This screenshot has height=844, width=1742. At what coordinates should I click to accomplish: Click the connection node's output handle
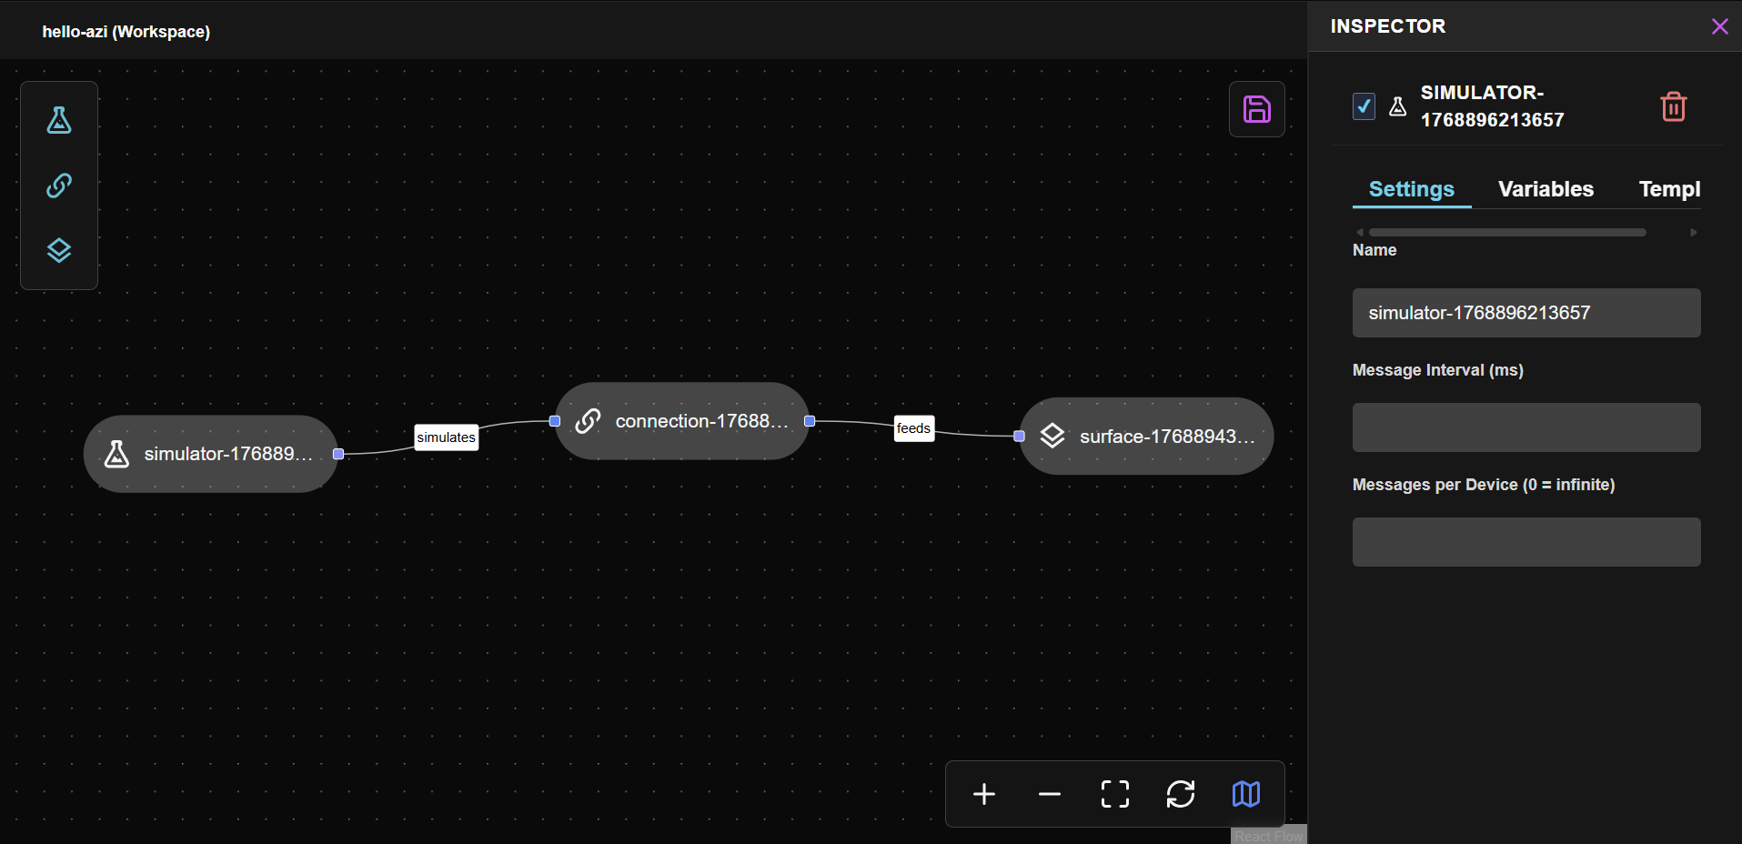pos(810,421)
